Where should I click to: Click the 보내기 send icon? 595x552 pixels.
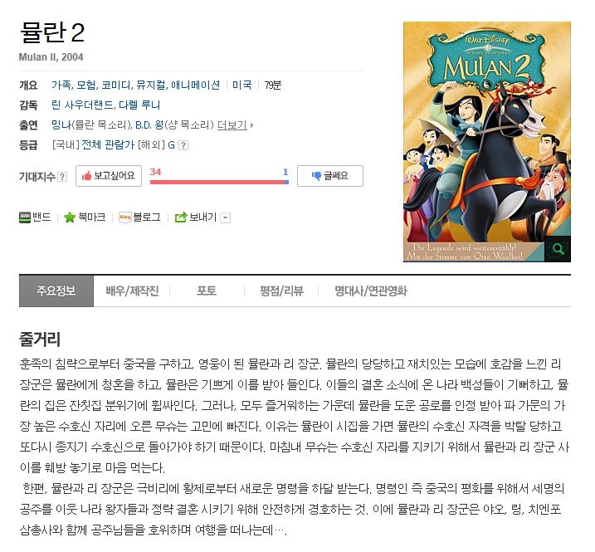coord(181,217)
